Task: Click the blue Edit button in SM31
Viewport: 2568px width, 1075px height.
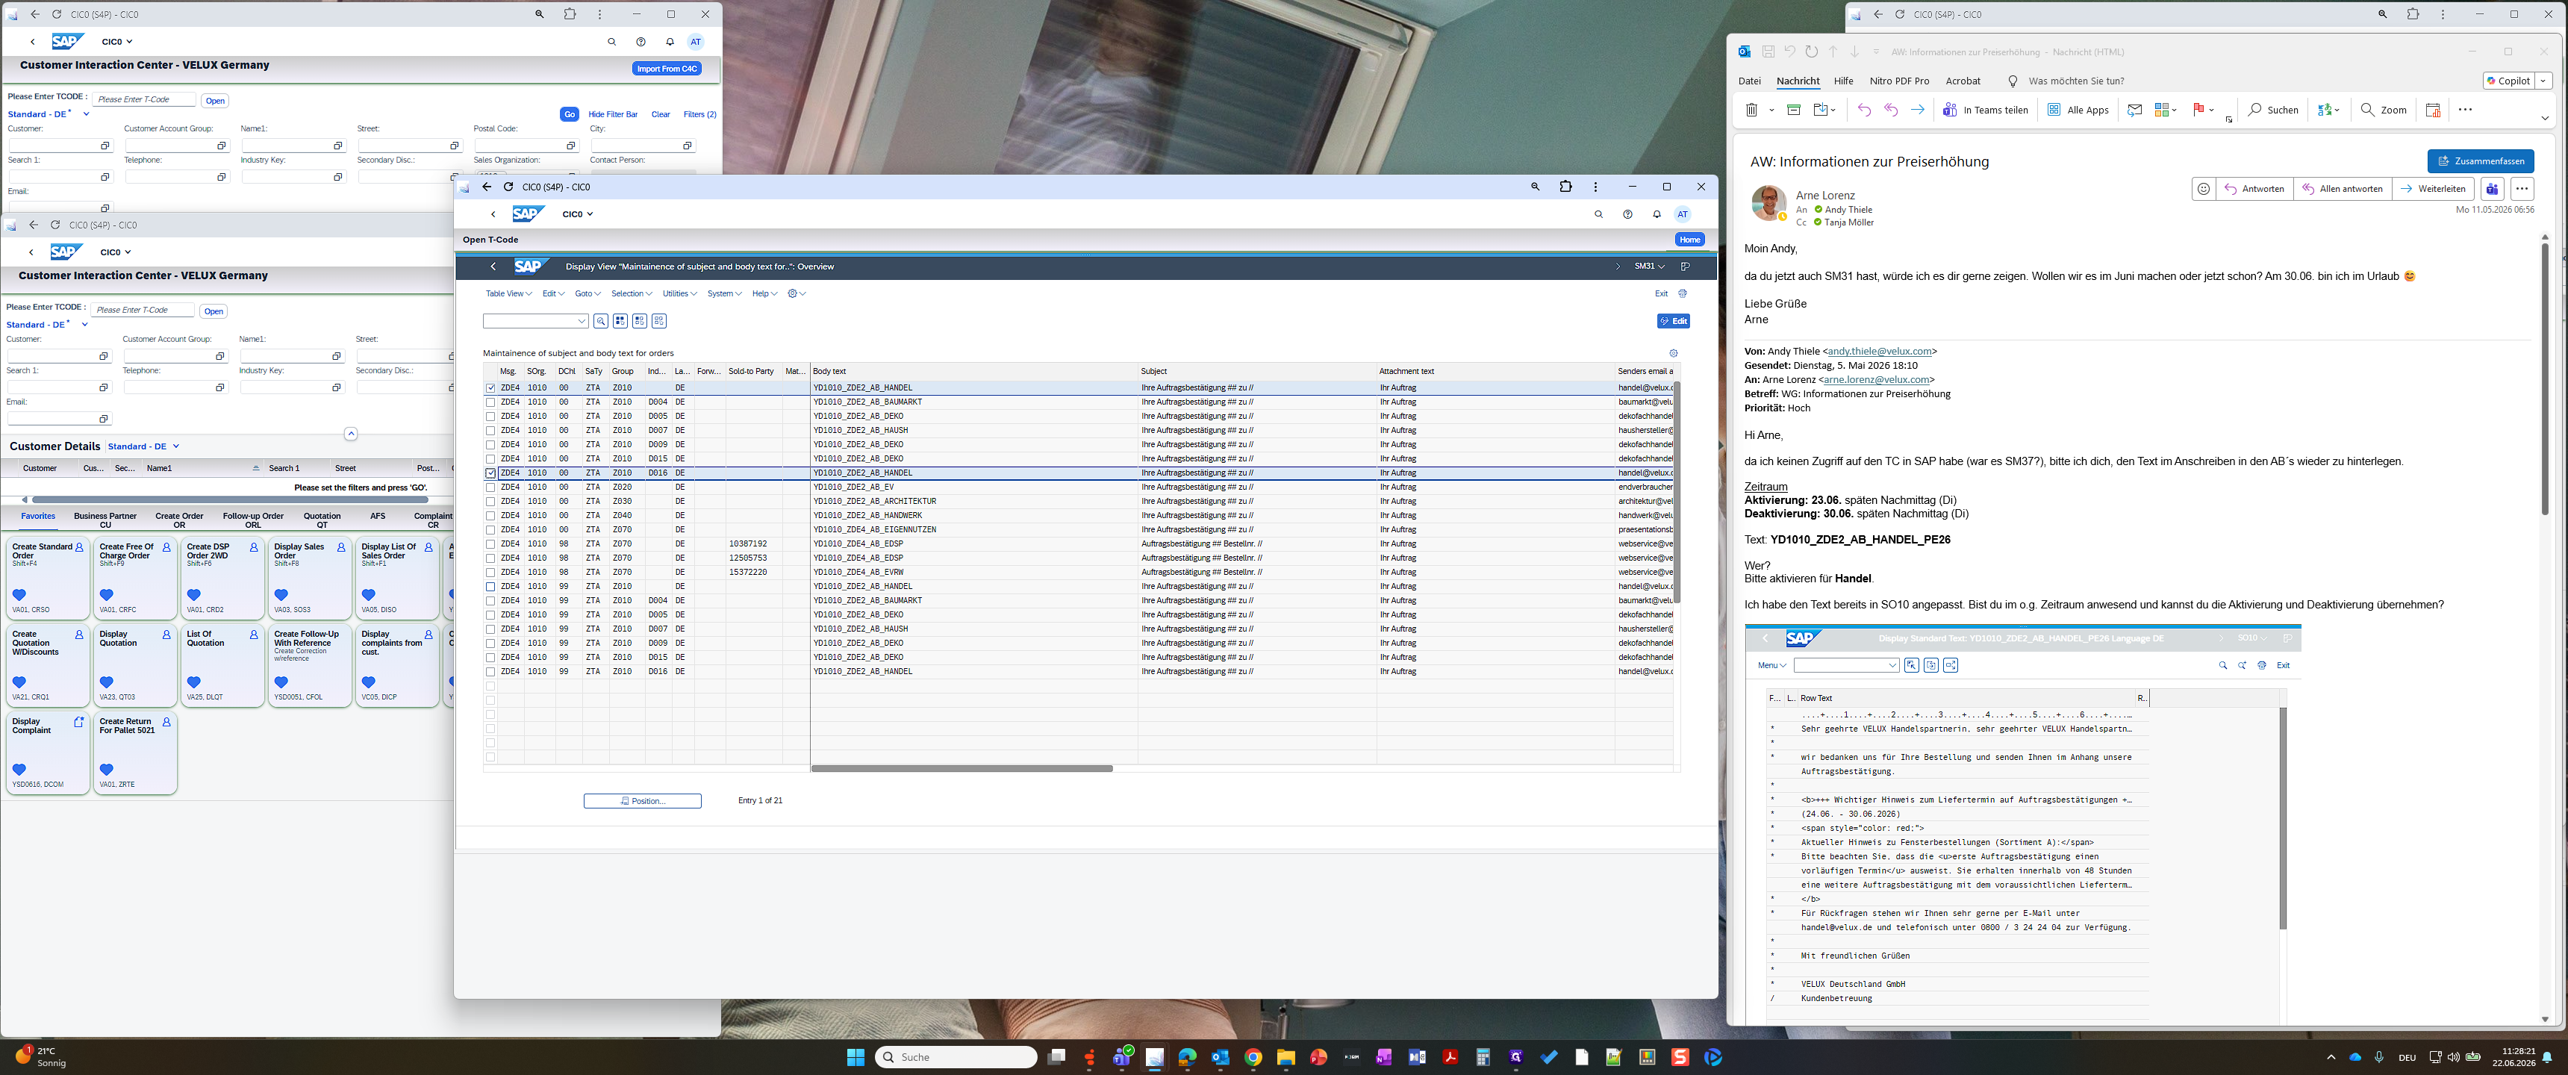Action: tap(1674, 321)
